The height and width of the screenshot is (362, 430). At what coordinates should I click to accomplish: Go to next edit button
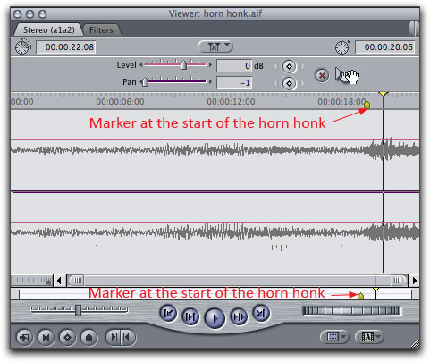[261, 314]
